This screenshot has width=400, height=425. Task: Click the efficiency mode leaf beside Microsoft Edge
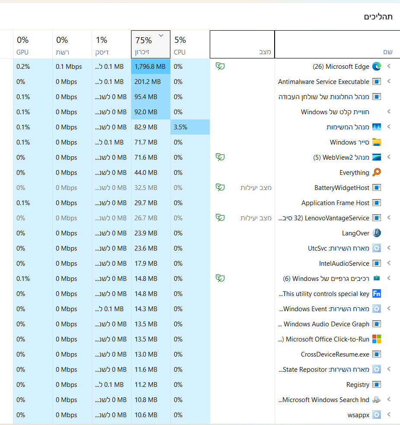(x=221, y=66)
